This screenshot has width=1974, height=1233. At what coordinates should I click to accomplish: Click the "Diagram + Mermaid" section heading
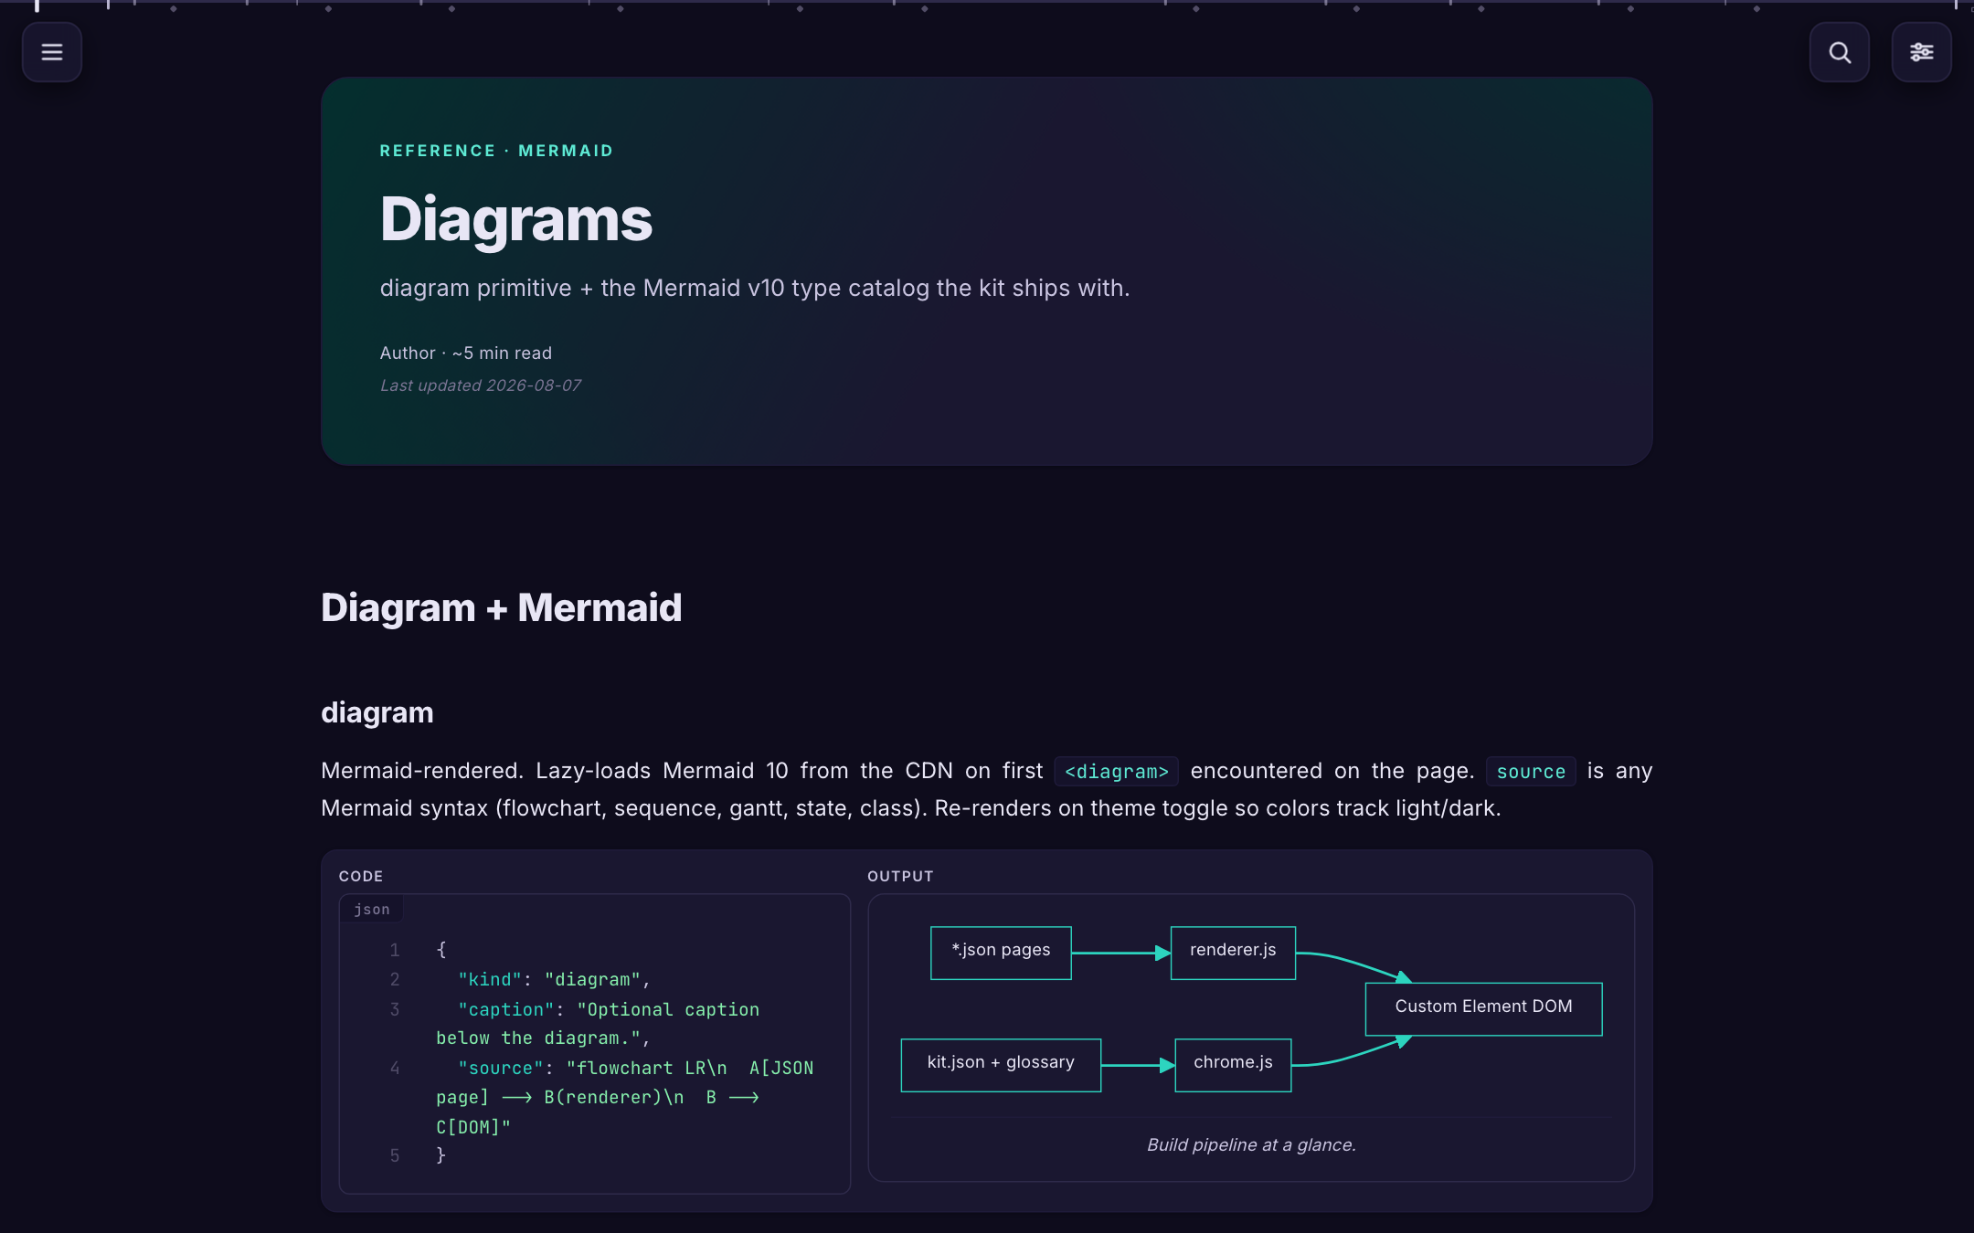click(501, 607)
